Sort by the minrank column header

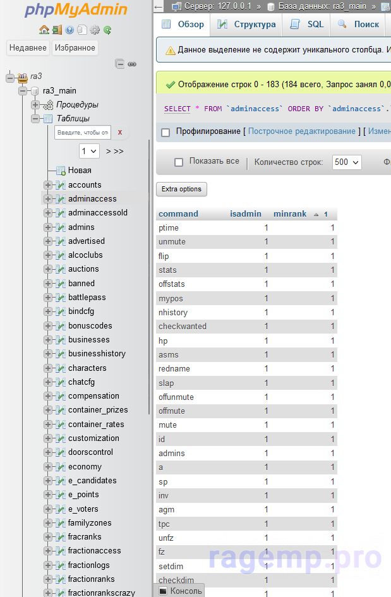tap(290, 214)
